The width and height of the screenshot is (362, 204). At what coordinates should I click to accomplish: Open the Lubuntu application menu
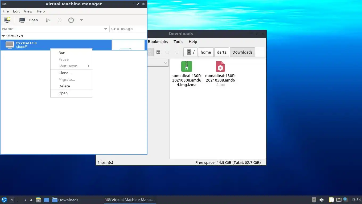(4, 200)
